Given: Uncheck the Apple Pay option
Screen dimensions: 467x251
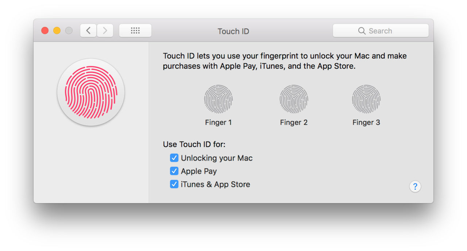Looking at the screenshot, I should pos(174,171).
